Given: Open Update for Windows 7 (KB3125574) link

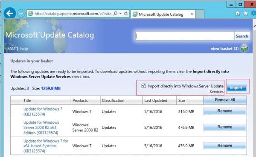Looking at the screenshot, I should click(43, 111).
